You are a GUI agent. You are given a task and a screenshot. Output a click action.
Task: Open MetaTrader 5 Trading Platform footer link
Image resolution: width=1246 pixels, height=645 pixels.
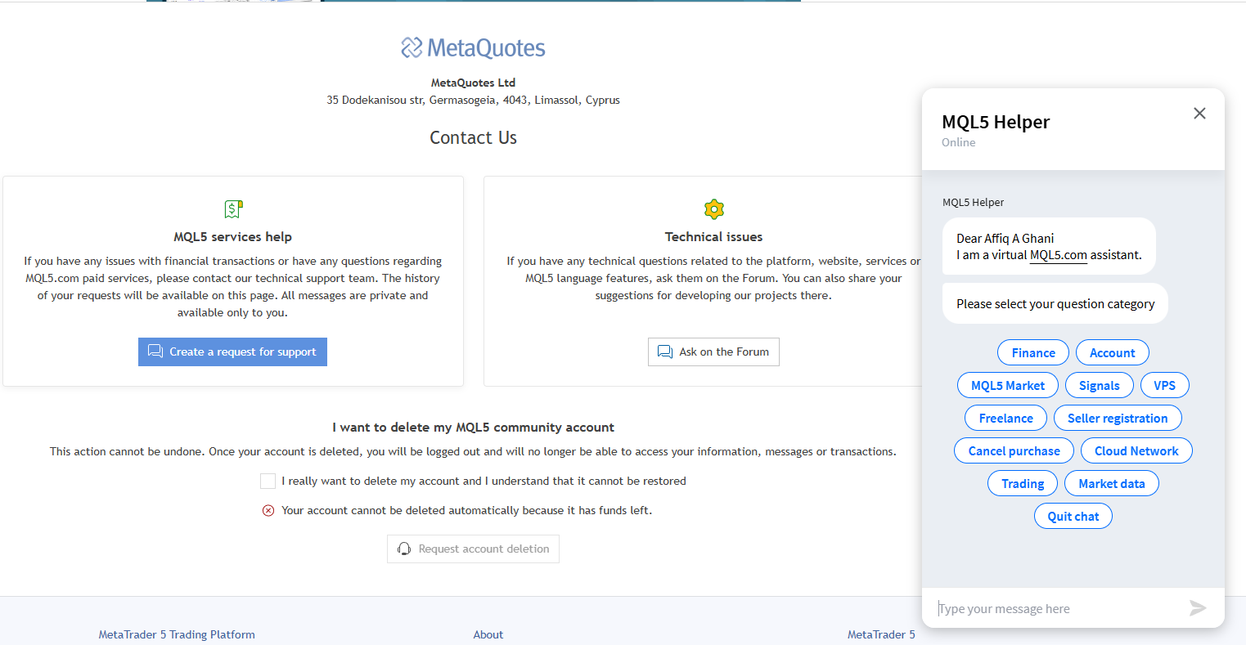[177, 634]
